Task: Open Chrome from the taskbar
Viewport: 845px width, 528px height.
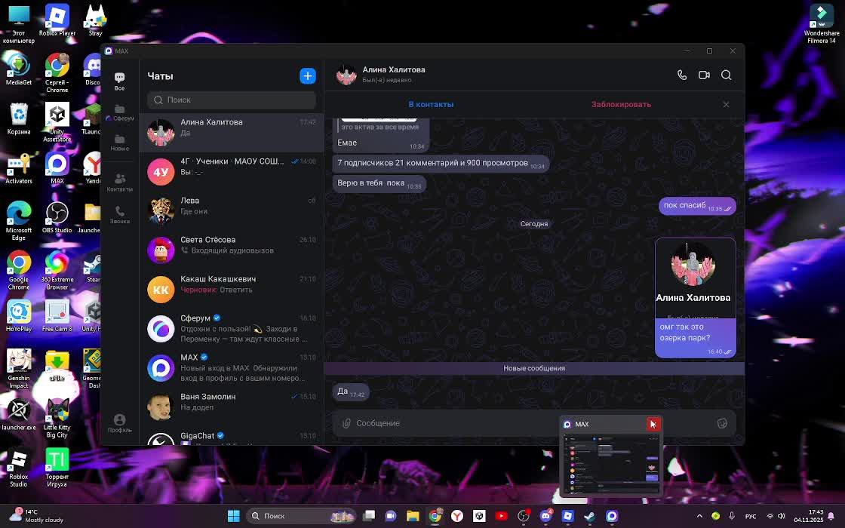Action: point(435,516)
